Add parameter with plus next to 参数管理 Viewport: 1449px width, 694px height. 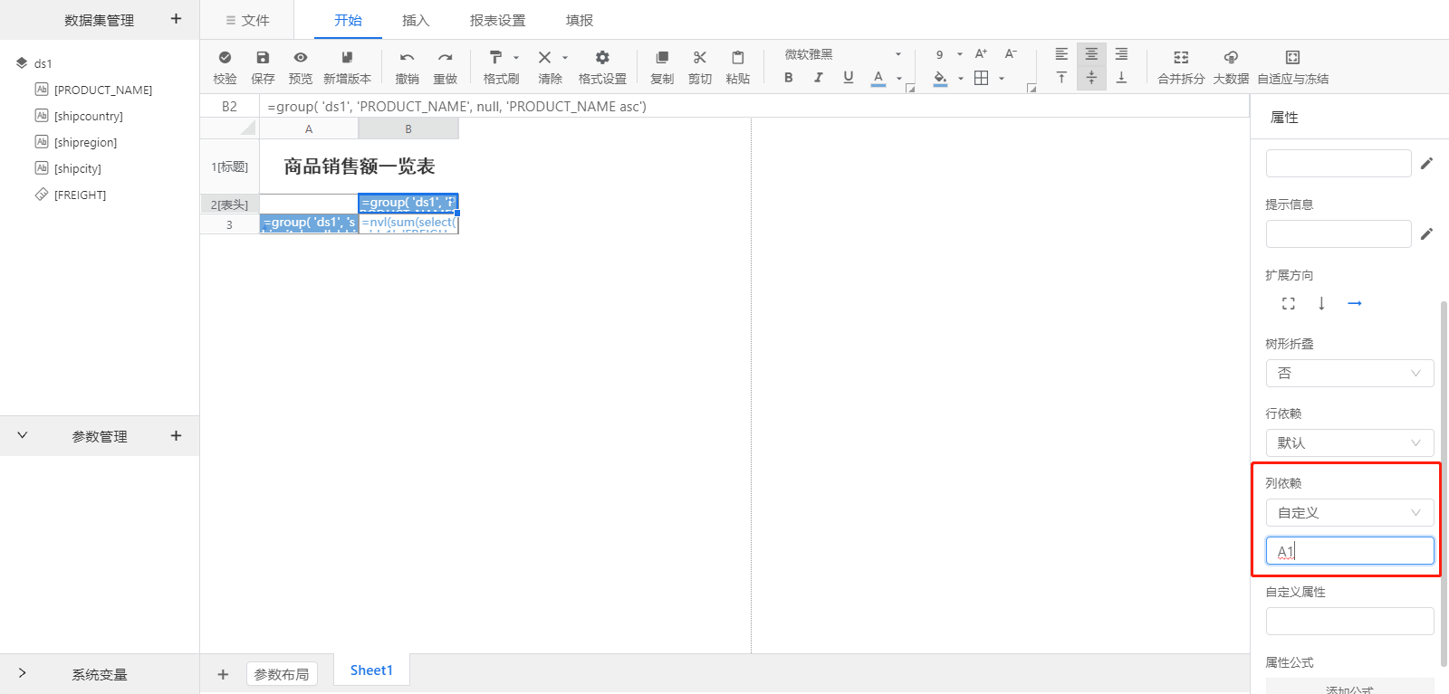[x=176, y=435]
